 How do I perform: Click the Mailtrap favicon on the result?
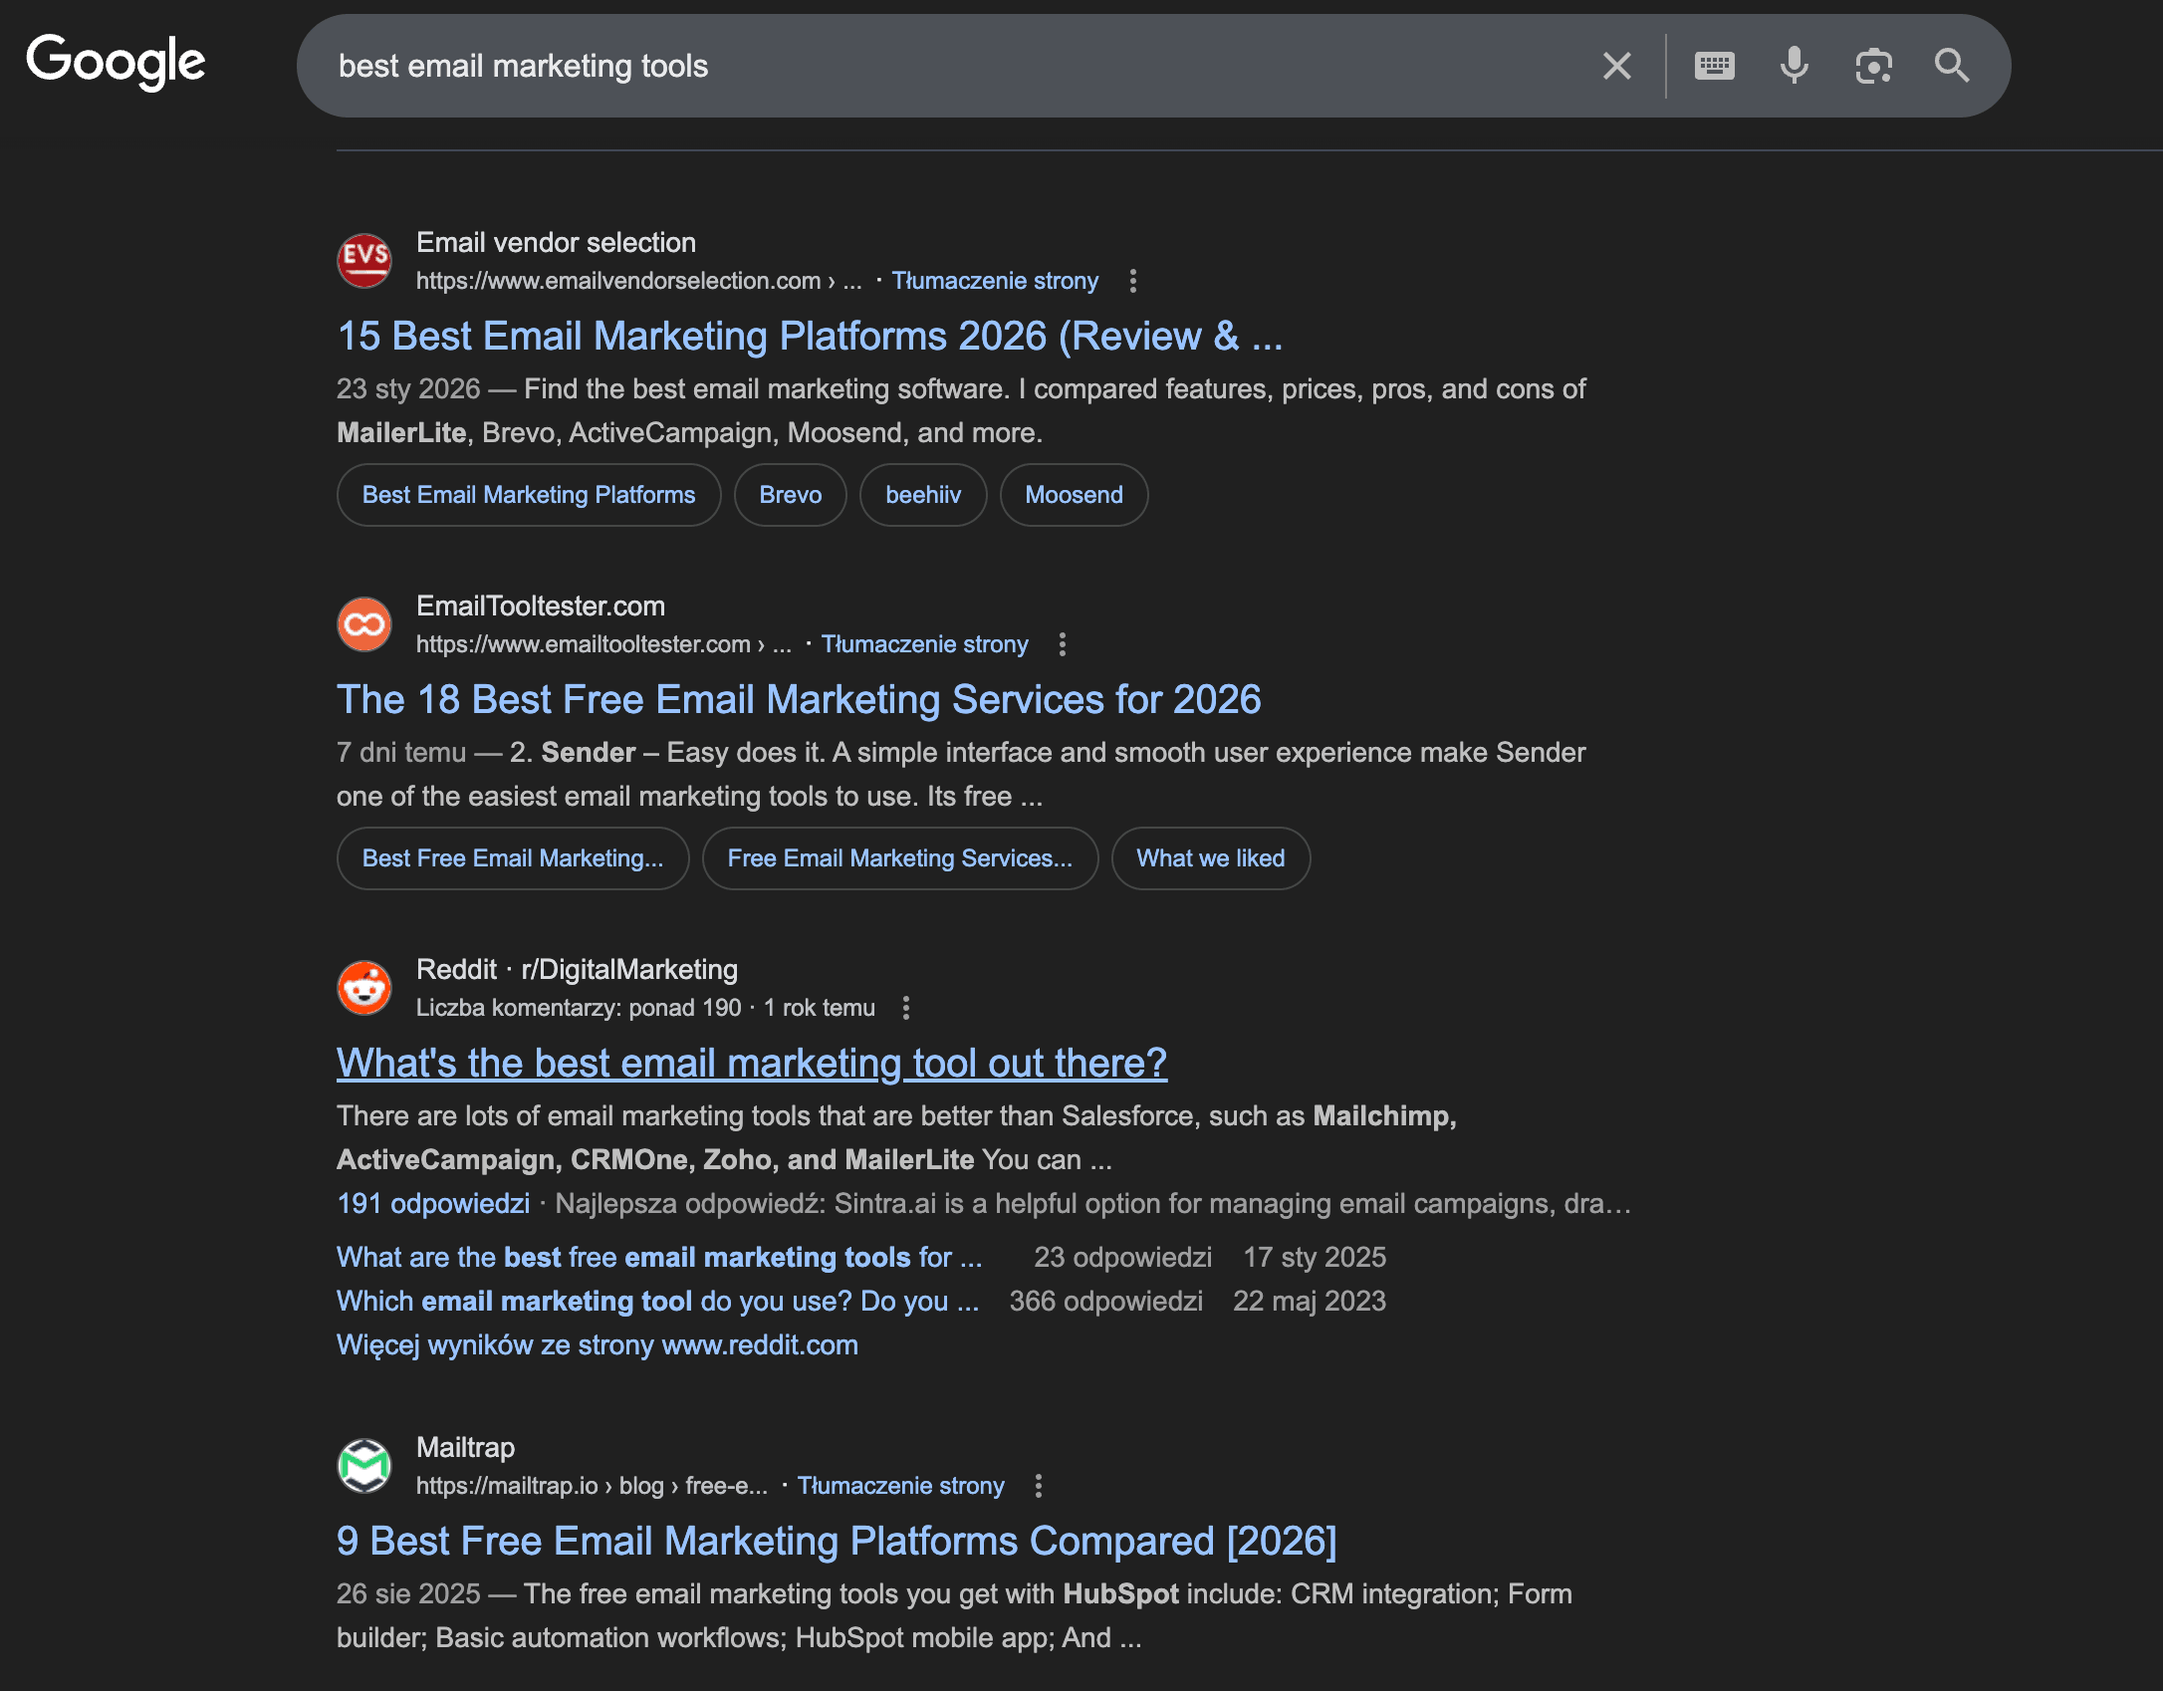coord(364,1466)
